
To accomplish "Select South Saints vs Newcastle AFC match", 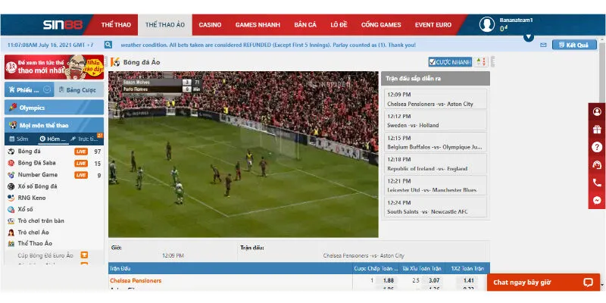I will point(436,207).
